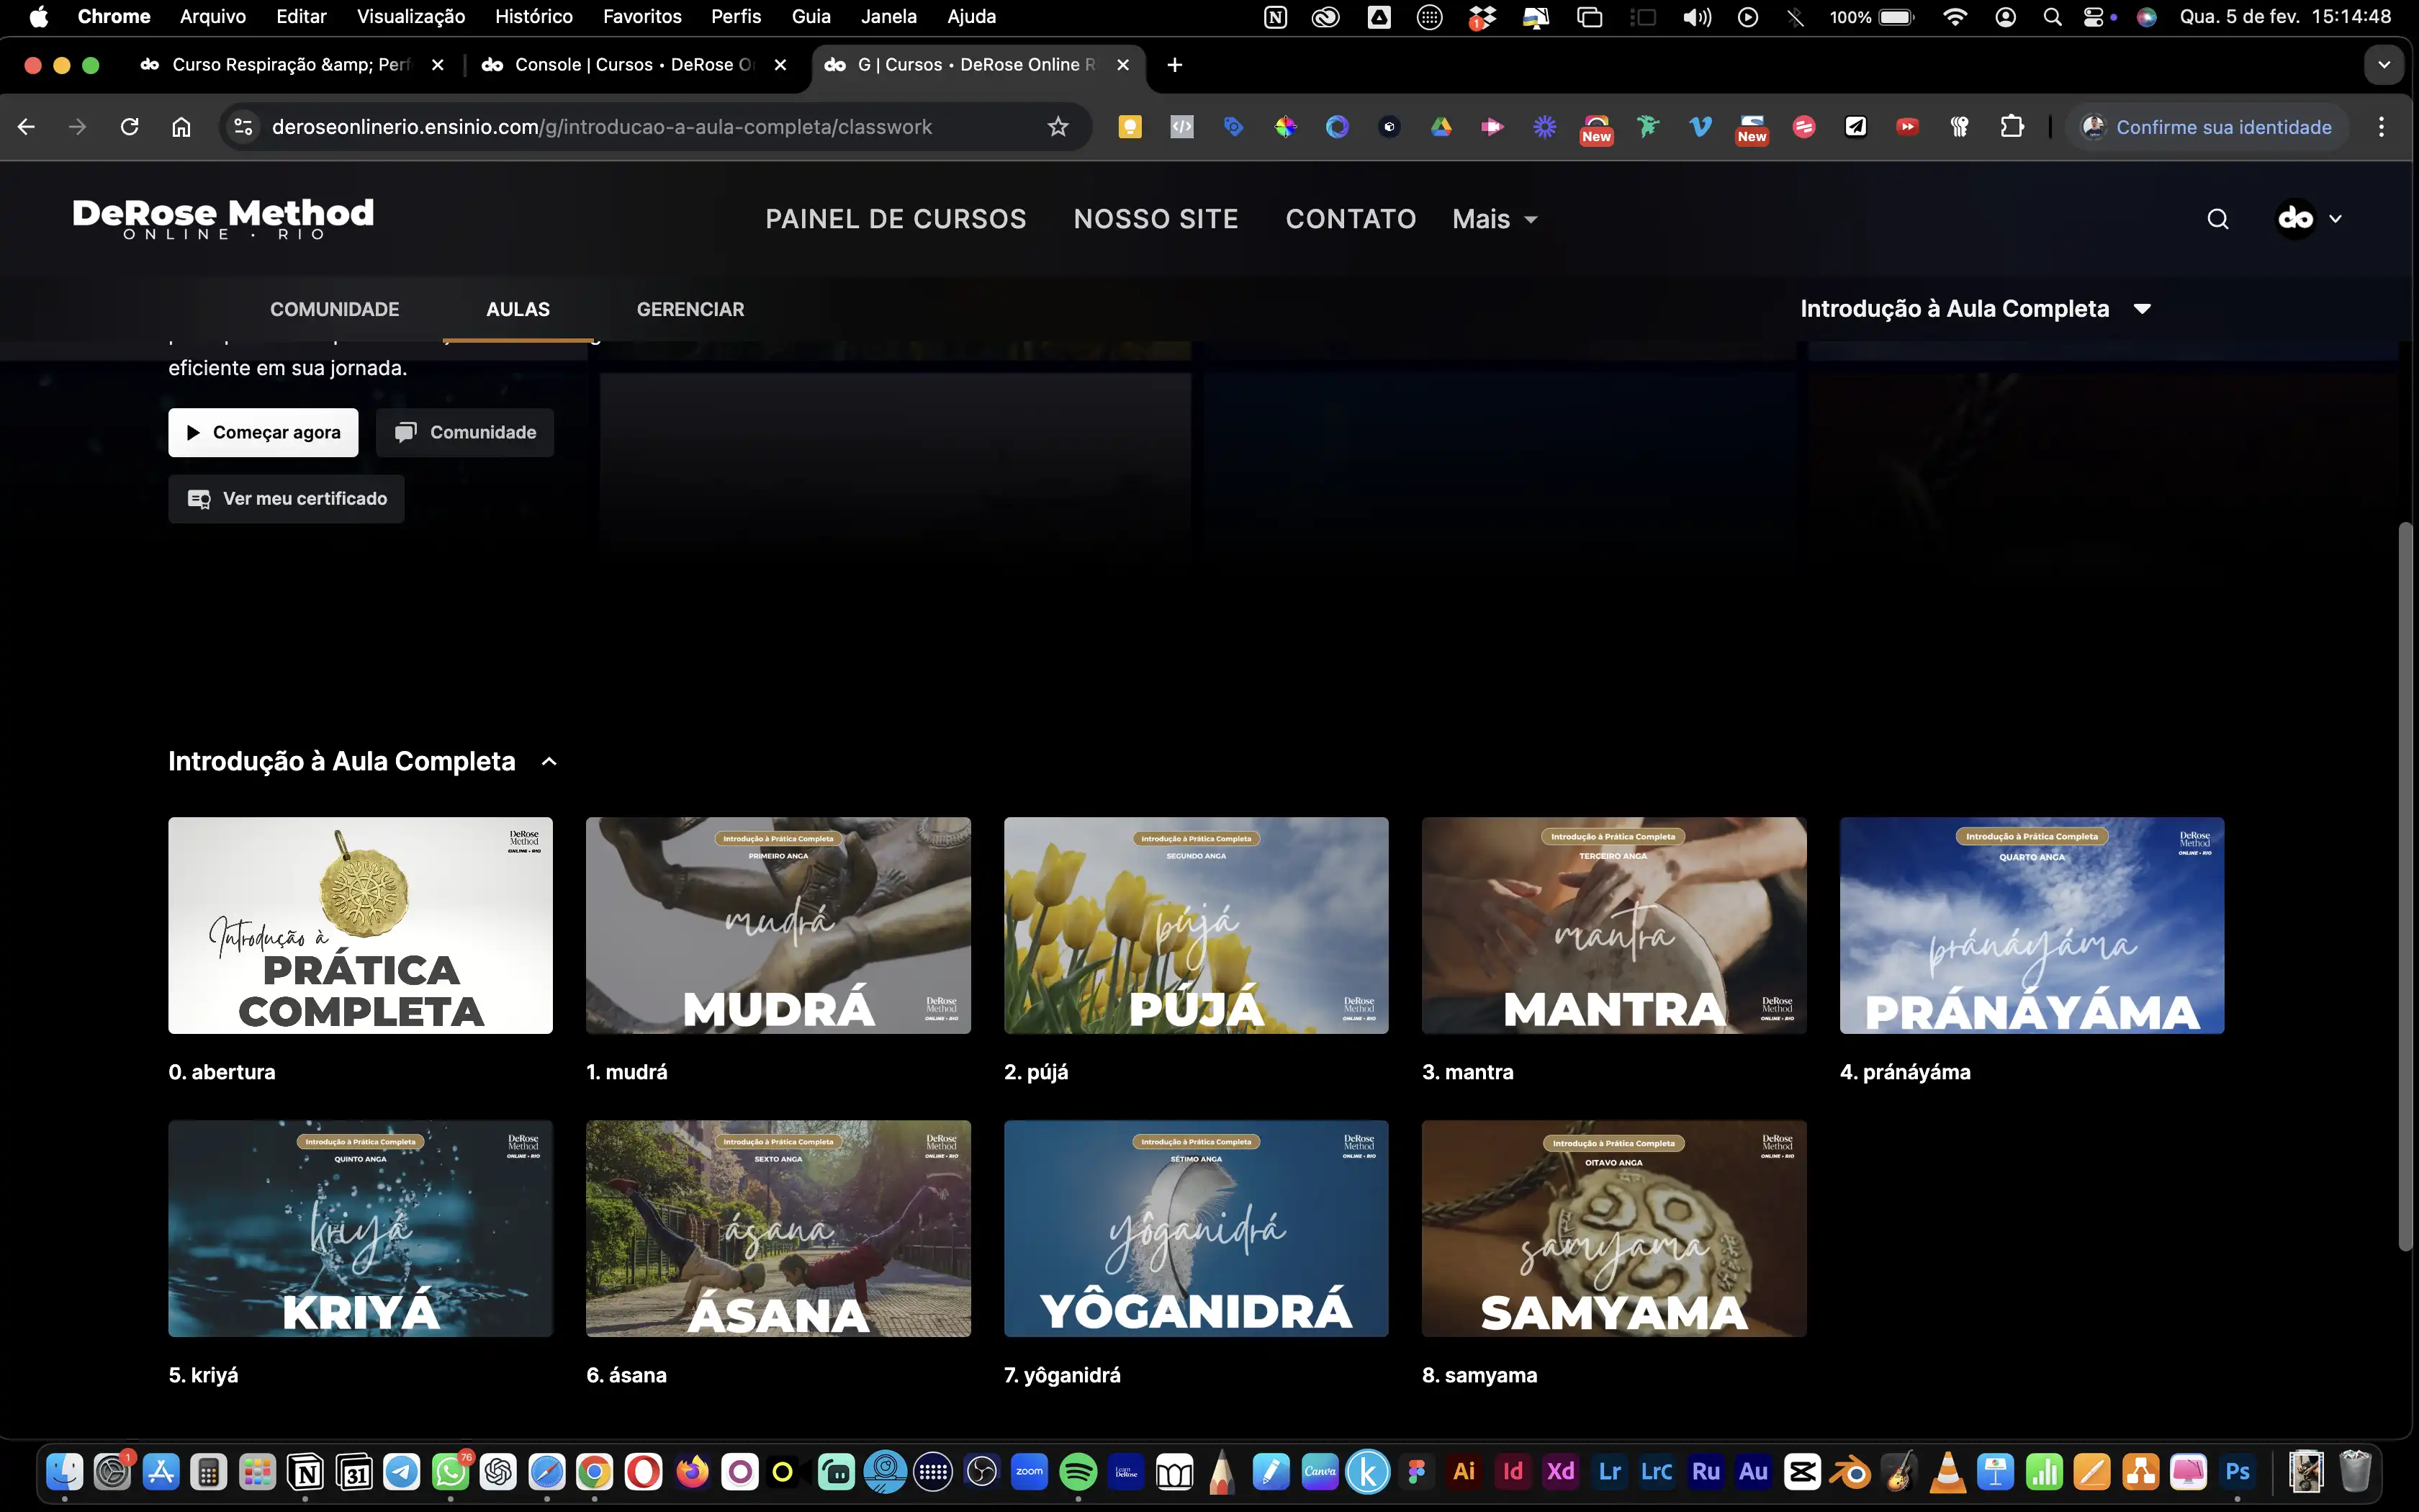Open the PRÁNÁYÁMA lesson thumbnail
The image size is (2419, 1512).
(2031, 925)
